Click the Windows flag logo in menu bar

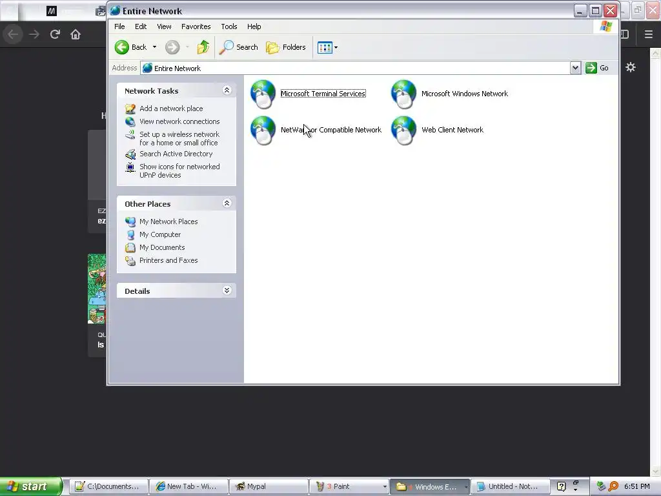pyautogui.click(x=605, y=26)
